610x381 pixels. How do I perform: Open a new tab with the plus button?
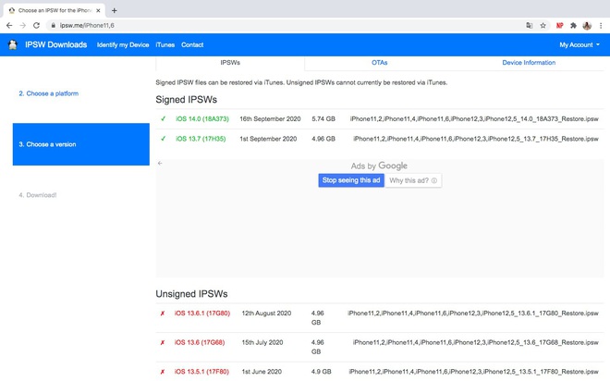click(x=114, y=10)
